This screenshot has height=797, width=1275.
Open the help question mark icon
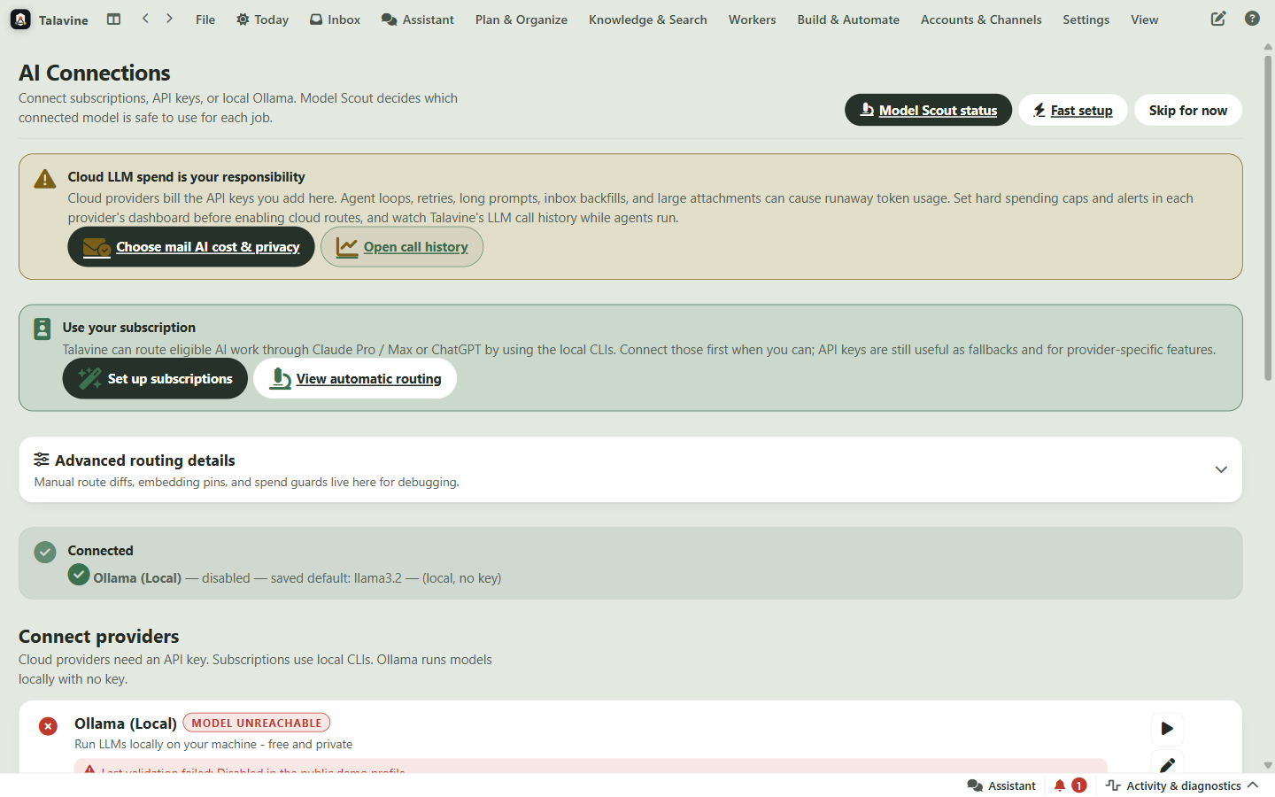click(x=1252, y=19)
